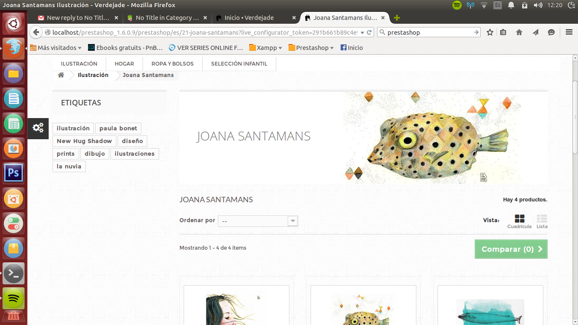Launch LibreOffice Calc from dock

pos(14,124)
